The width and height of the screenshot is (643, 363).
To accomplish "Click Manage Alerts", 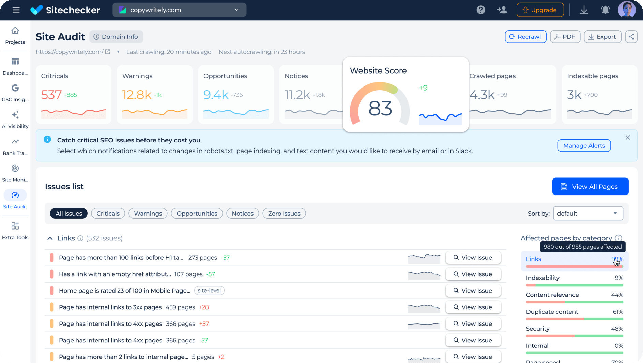I will 584,146.
